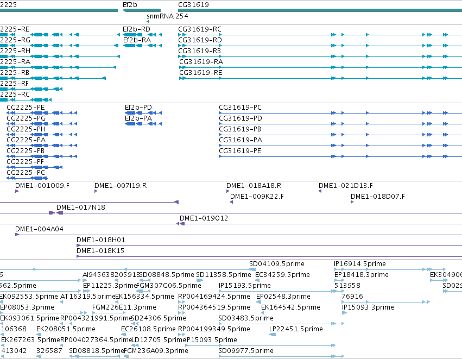This screenshot has width=462, height=359.
Task: Click the EC26108.5prime EST label
Action: [x=149, y=329]
